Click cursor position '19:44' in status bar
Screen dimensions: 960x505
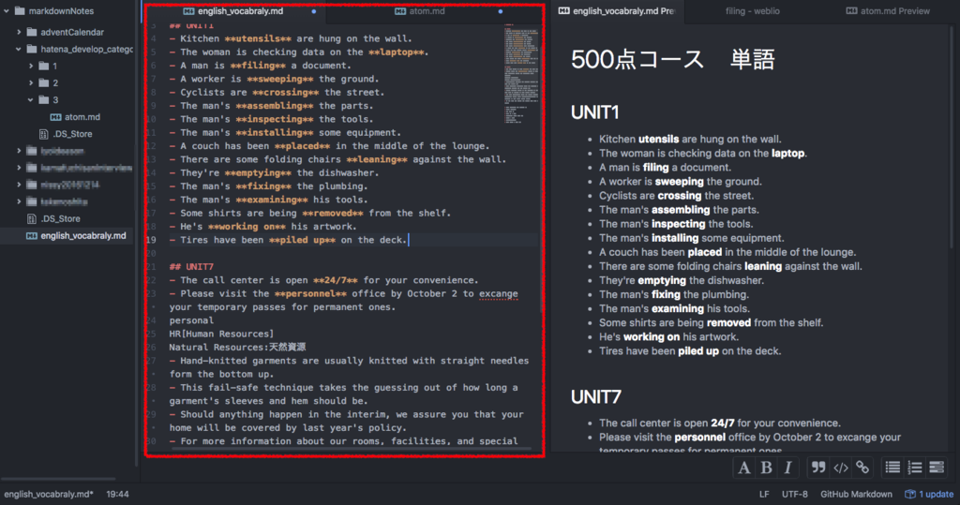point(117,494)
